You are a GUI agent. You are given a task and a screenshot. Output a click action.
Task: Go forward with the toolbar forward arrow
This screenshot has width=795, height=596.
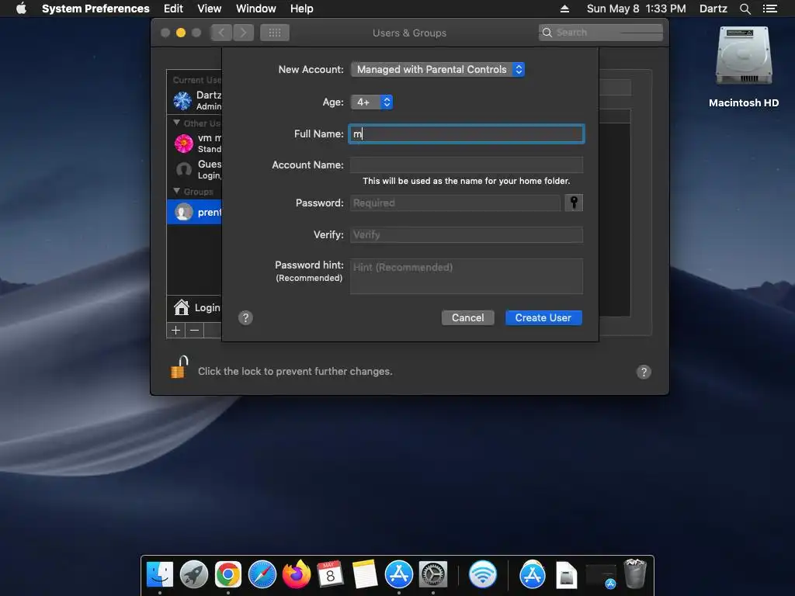tap(243, 33)
